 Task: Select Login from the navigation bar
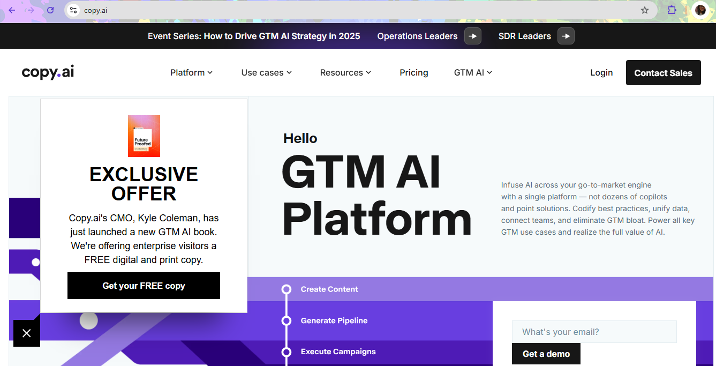(601, 72)
